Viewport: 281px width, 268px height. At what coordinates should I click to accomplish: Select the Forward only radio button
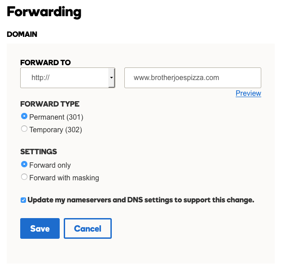[24, 164]
